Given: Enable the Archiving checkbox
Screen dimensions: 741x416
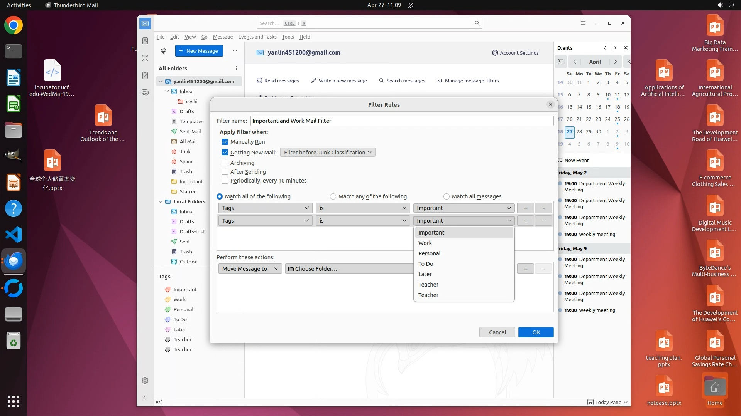Looking at the screenshot, I should (x=225, y=163).
